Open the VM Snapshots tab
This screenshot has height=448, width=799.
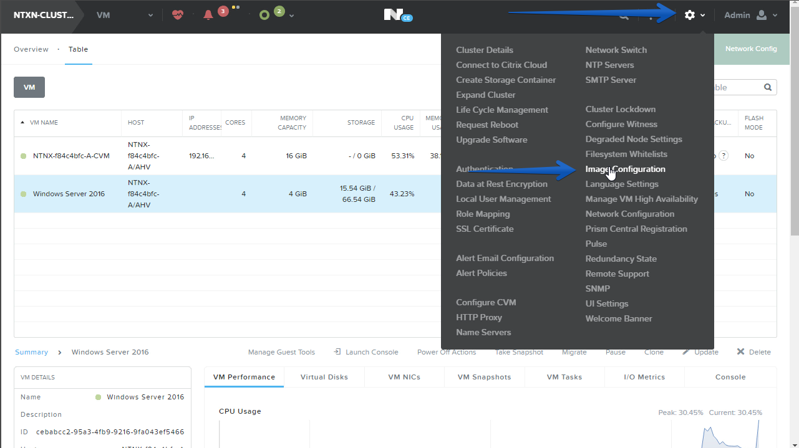[485, 377]
